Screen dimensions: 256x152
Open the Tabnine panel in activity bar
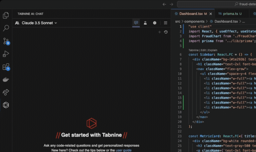[x=6, y=105]
